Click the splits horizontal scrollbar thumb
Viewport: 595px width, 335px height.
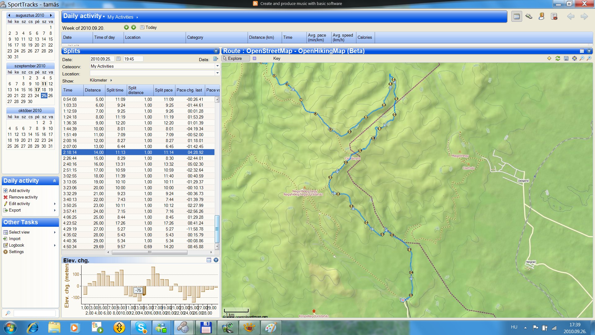coord(149,252)
